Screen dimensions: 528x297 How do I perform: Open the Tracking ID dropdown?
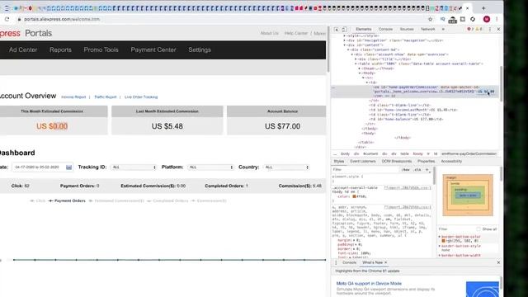[x=134, y=167]
